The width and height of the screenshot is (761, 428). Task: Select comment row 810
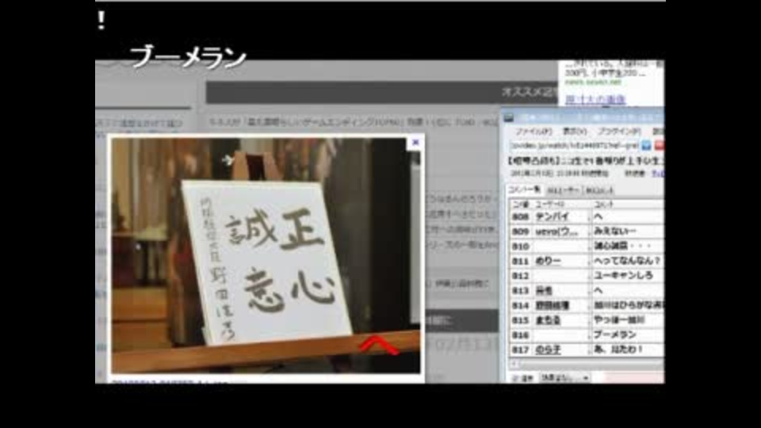587,246
